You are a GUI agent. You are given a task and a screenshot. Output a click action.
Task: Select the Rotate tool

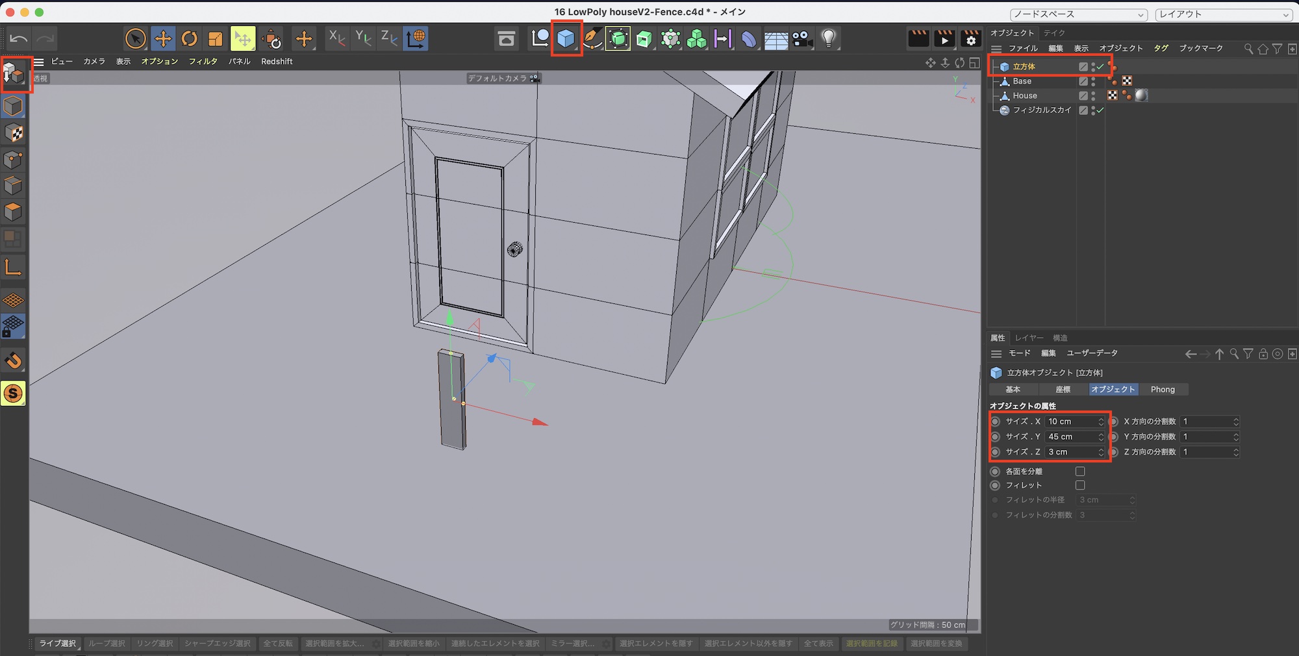[189, 39]
